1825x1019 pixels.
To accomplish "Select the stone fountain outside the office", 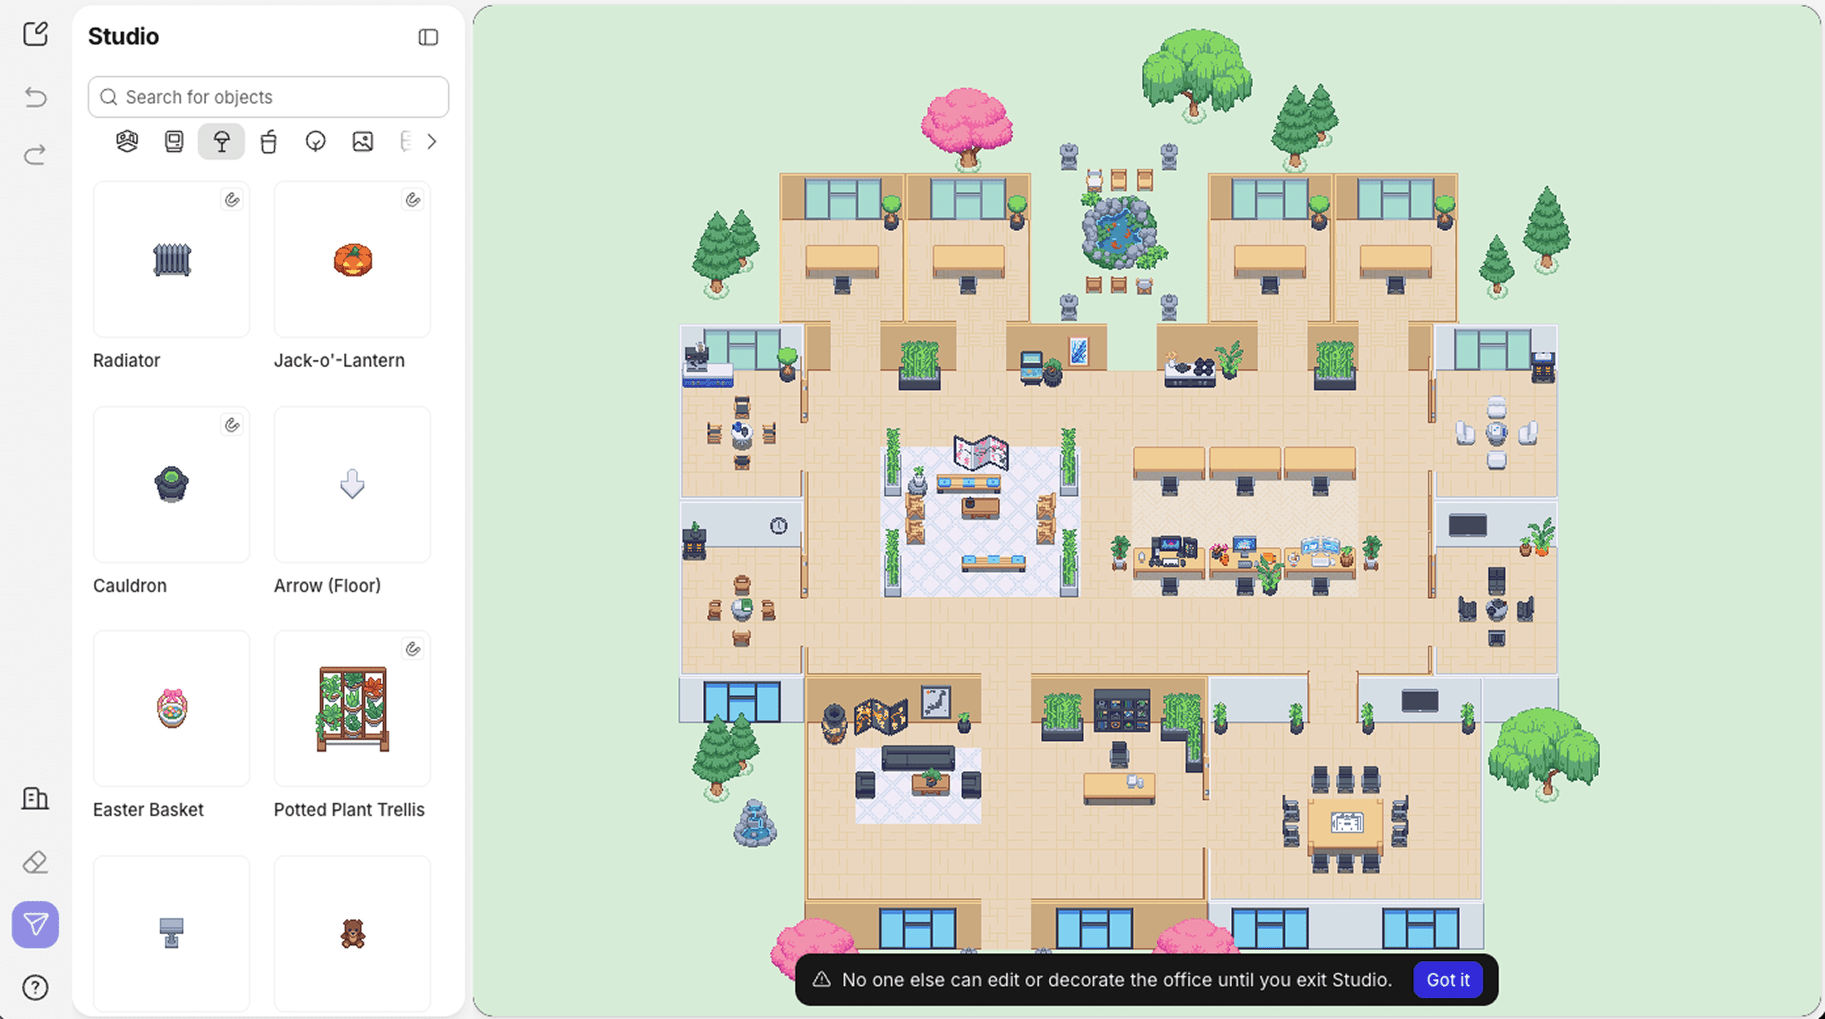I will point(755,824).
